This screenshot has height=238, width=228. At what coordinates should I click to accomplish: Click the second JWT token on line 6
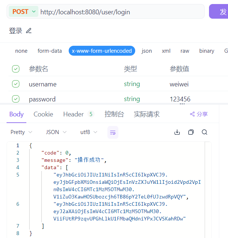click(x=120, y=211)
